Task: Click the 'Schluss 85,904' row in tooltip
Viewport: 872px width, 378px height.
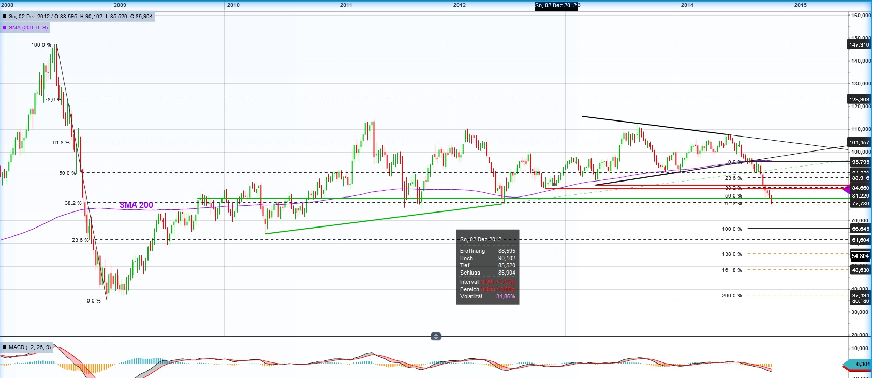Action: coord(487,273)
